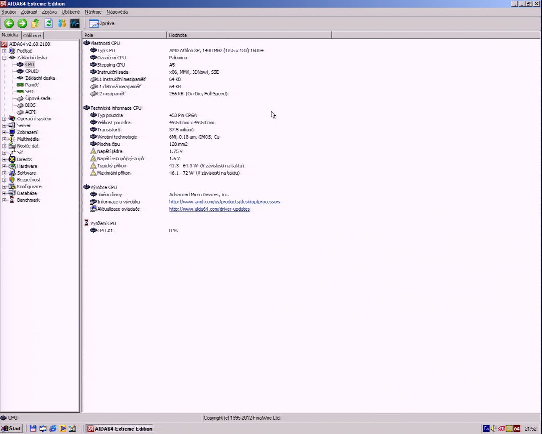Expand the Operační systém node
The height and width of the screenshot is (434, 542).
tap(4, 119)
